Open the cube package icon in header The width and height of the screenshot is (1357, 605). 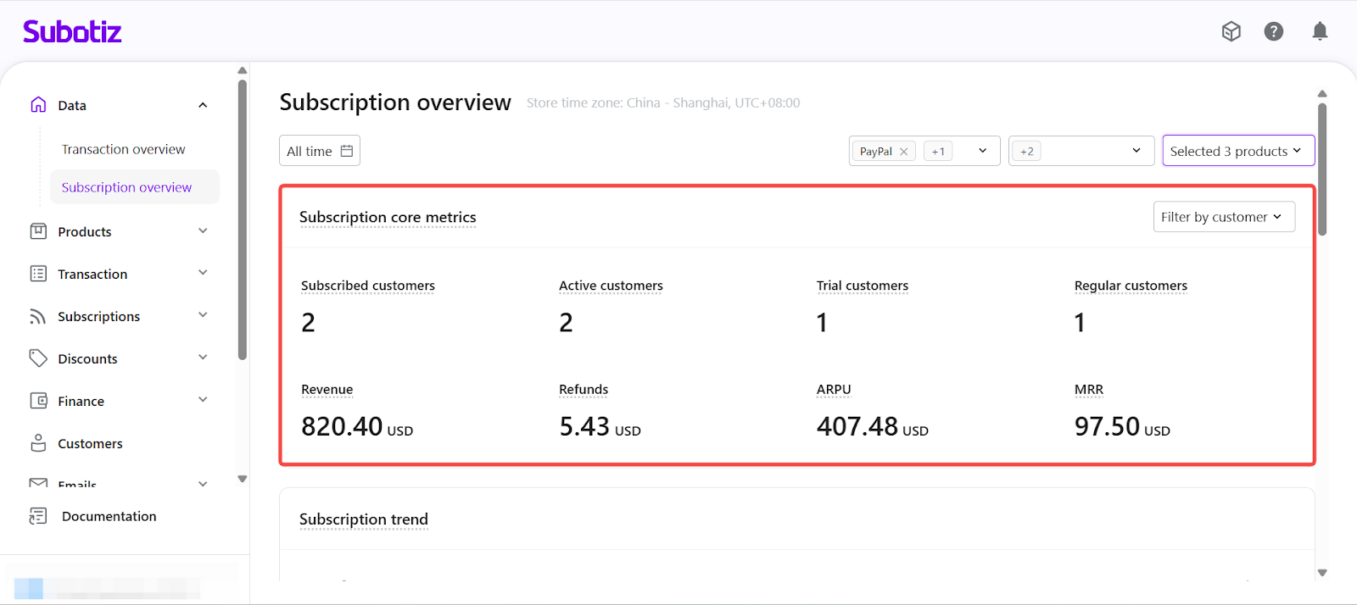coord(1231,31)
